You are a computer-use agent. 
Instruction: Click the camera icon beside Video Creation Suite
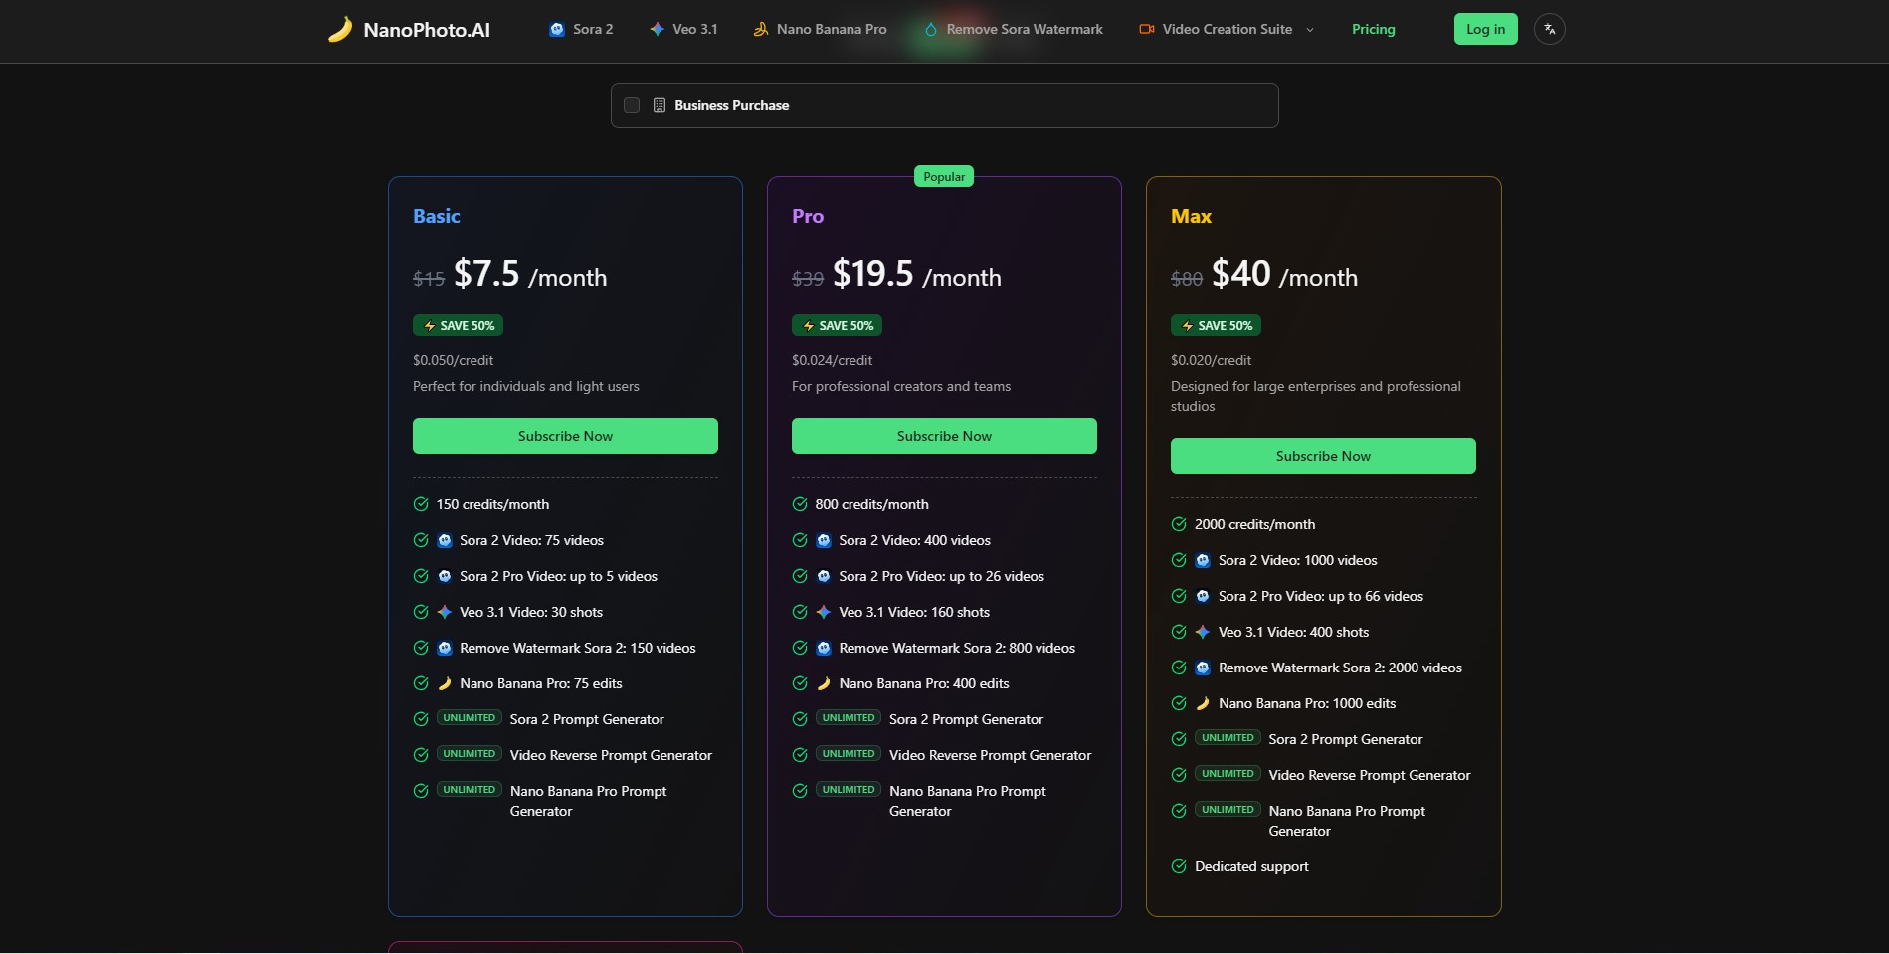point(1146,29)
